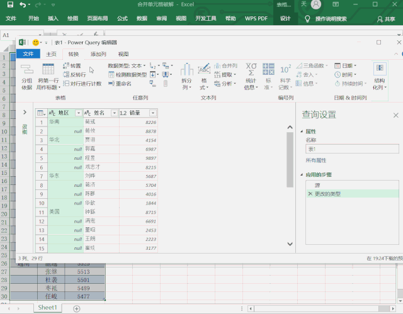Open the Fill direction dropdown
This screenshot has width=403, height=314.
(x=154, y=74)
